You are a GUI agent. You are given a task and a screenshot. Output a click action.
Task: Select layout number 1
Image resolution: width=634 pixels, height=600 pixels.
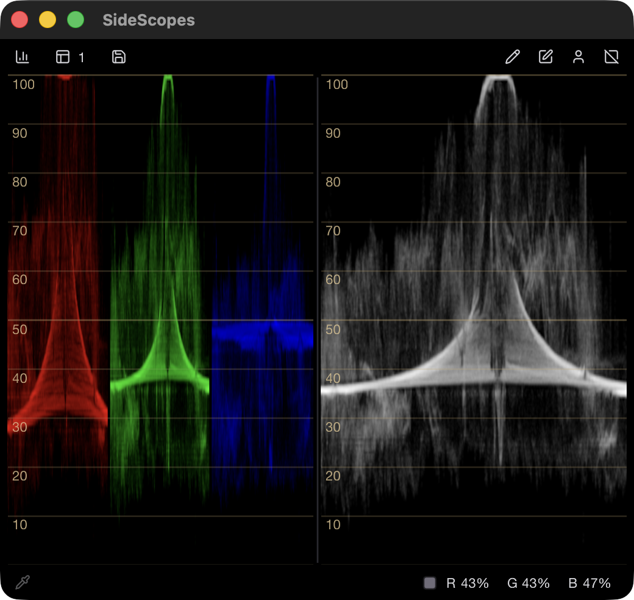(81, 58)
